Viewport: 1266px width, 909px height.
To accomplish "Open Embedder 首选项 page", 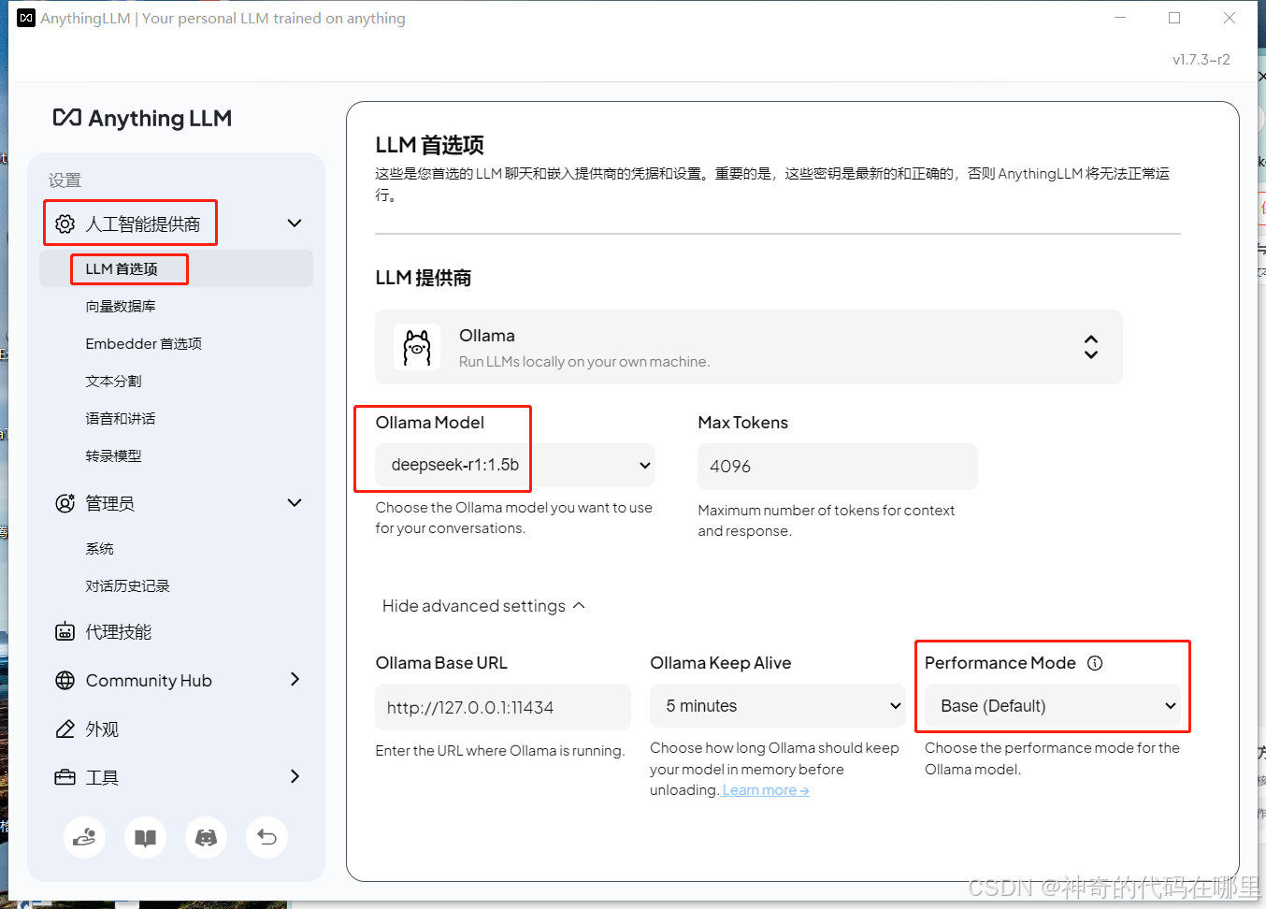I will pyautogui.click(x=144, y=343).
